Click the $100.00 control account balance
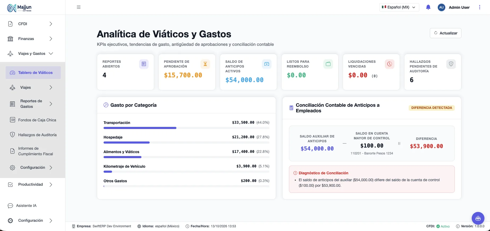This screenshot has height=231, width=490. point(372,146)
